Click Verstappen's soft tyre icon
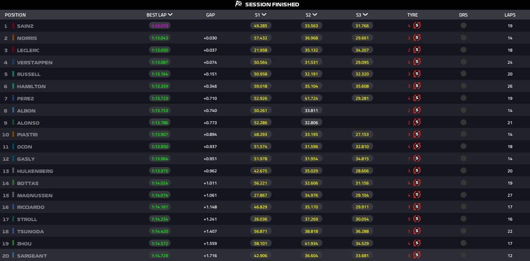Viewport: 530px width, 261px height. click(x=417, y=62)
